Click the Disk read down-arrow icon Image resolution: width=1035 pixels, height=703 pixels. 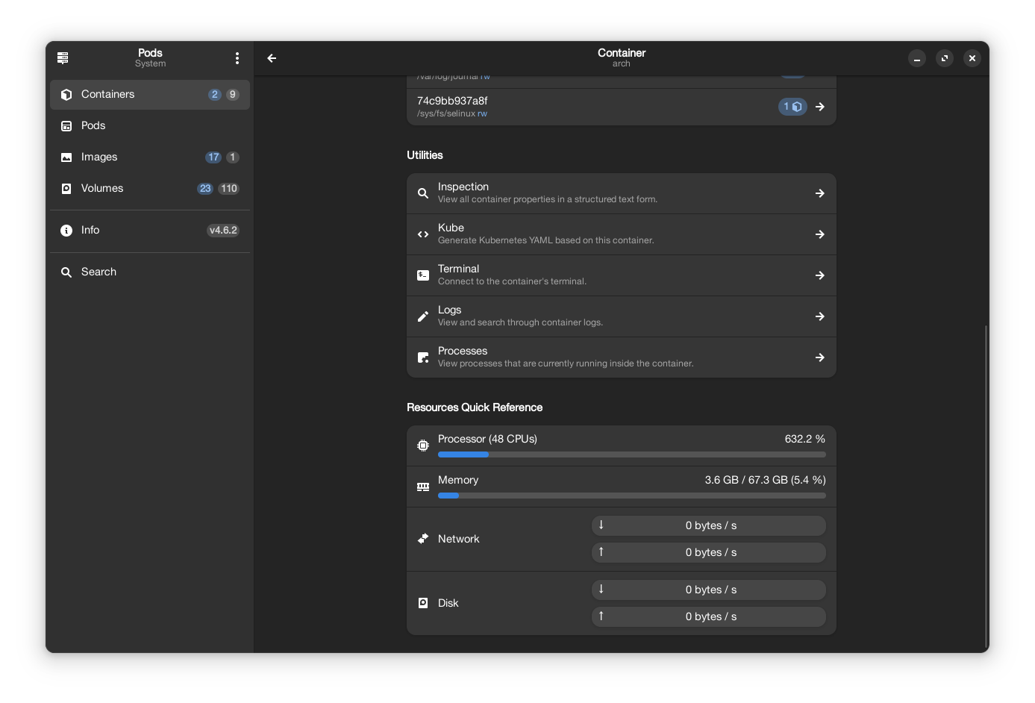point(601,589)
